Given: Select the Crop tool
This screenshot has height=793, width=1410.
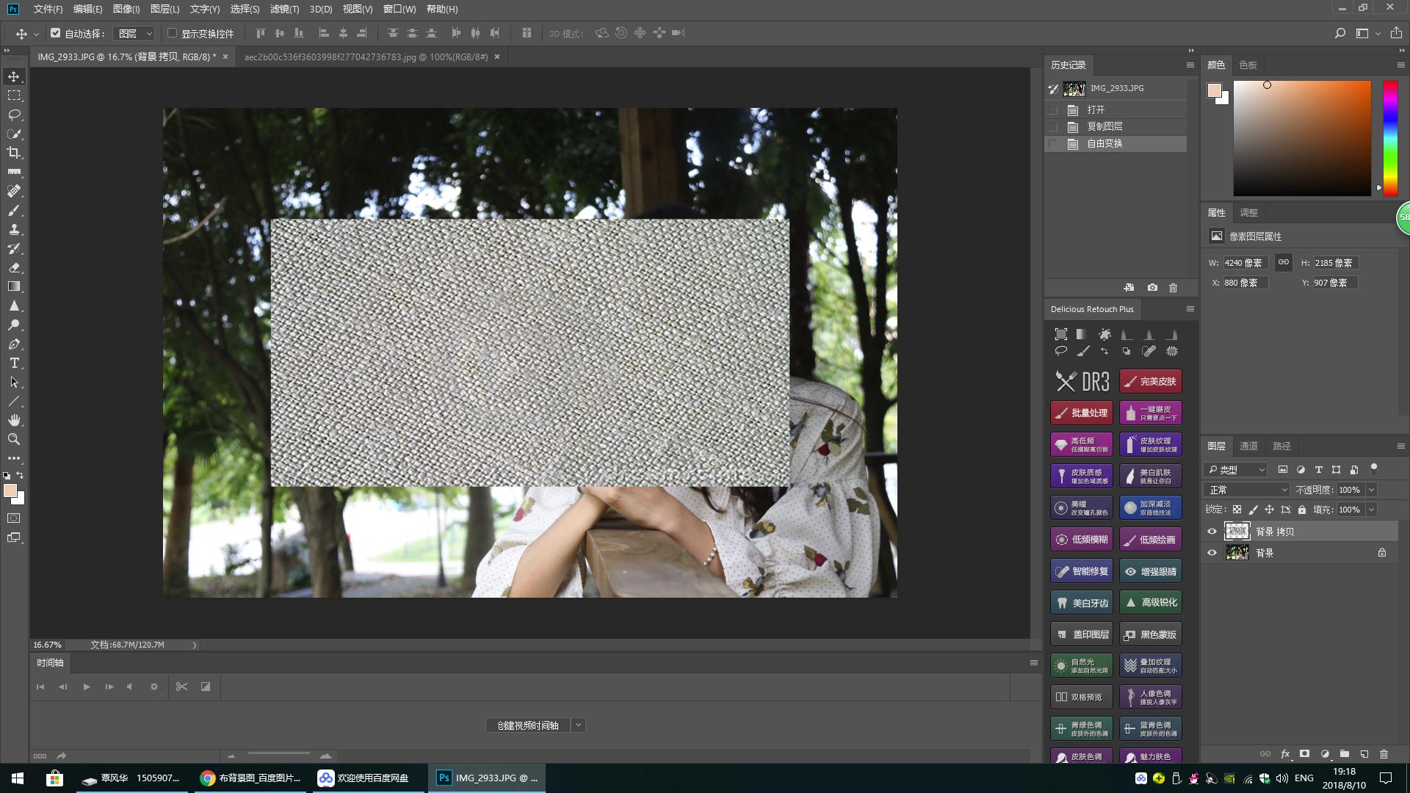Looking at the screenshot, I should coord(14,153).
